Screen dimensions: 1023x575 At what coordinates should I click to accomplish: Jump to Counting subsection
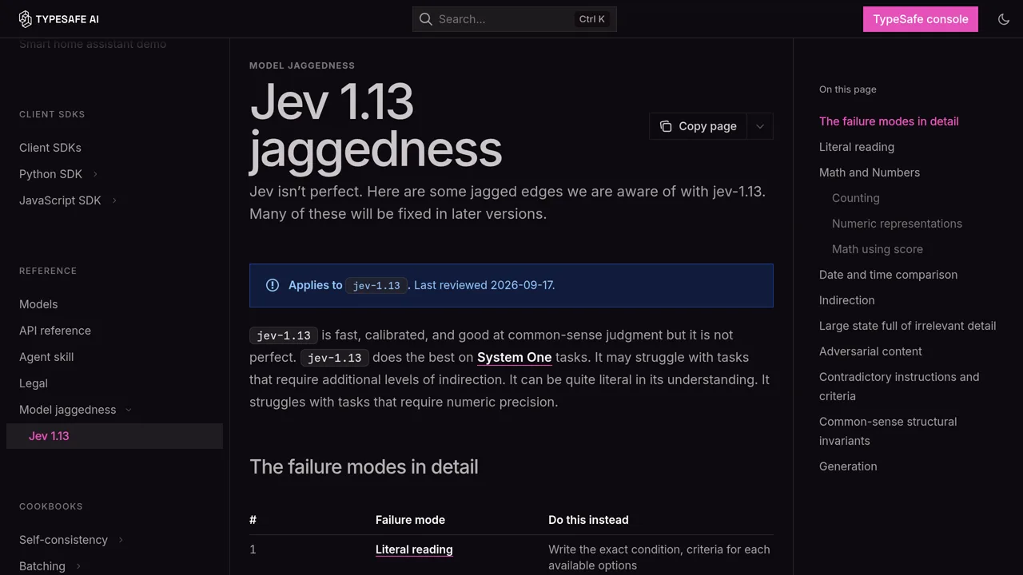tap(856, 198)
